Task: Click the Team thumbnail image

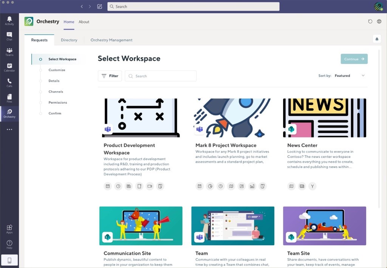Action: [x=233, y=226]
